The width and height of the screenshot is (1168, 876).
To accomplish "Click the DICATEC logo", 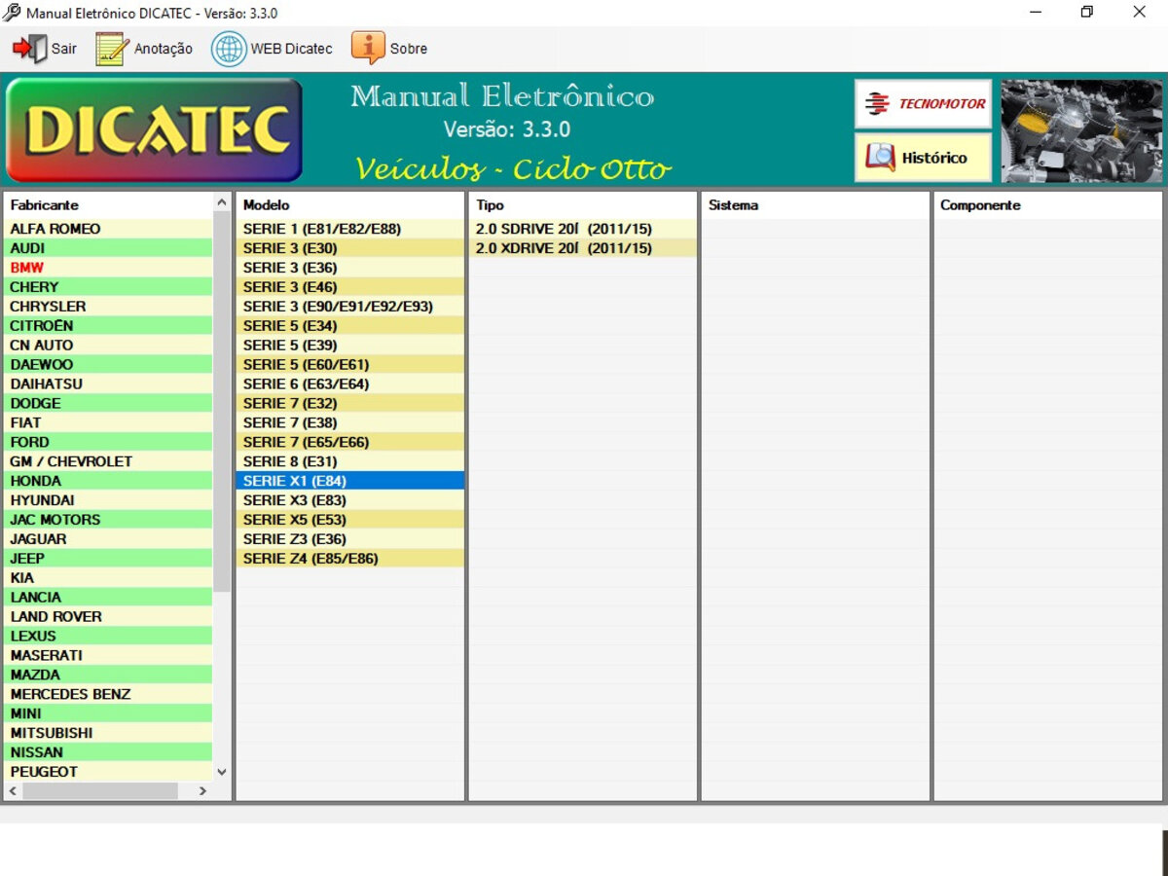I will tap(155, 130).
